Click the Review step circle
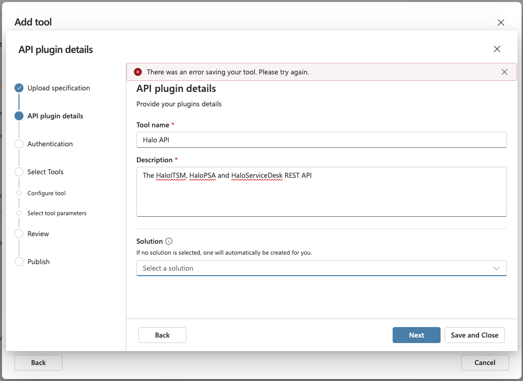The image size is (523, 381). (19, 234)
